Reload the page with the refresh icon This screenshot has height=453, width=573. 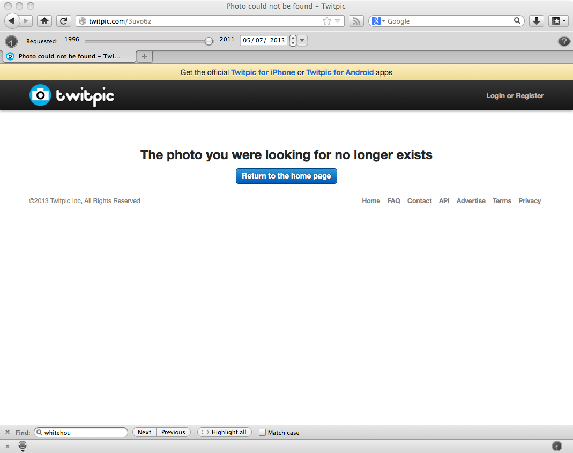pyautogui.click(x=64, y=21)
